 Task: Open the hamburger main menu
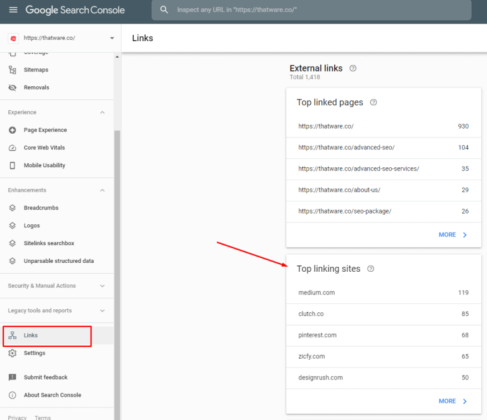tap(13, 10)
